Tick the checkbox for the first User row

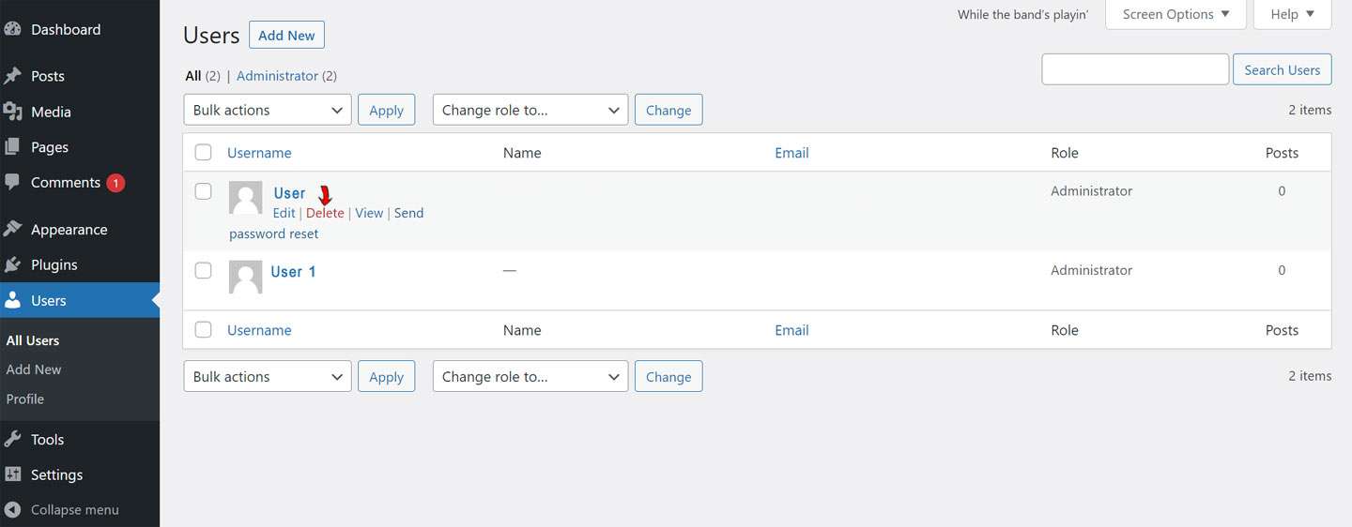point(203,191)
